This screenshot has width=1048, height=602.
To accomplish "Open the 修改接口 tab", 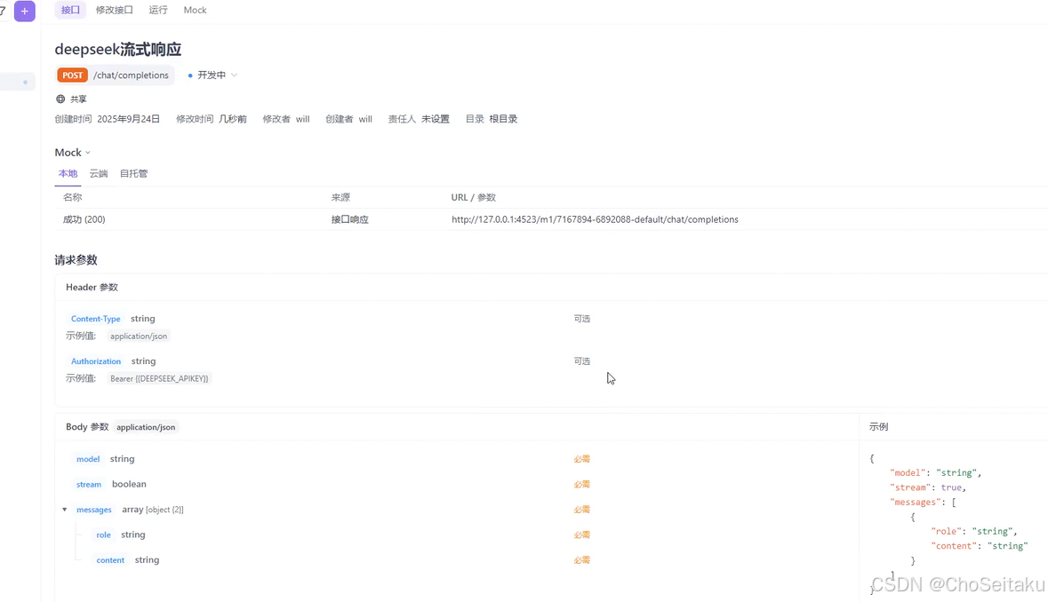I will pyautogui.click(x=115, y=10).
